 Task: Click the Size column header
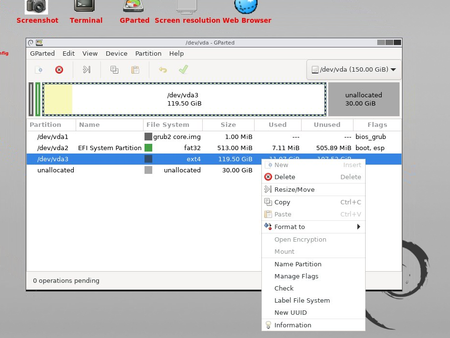228,124
